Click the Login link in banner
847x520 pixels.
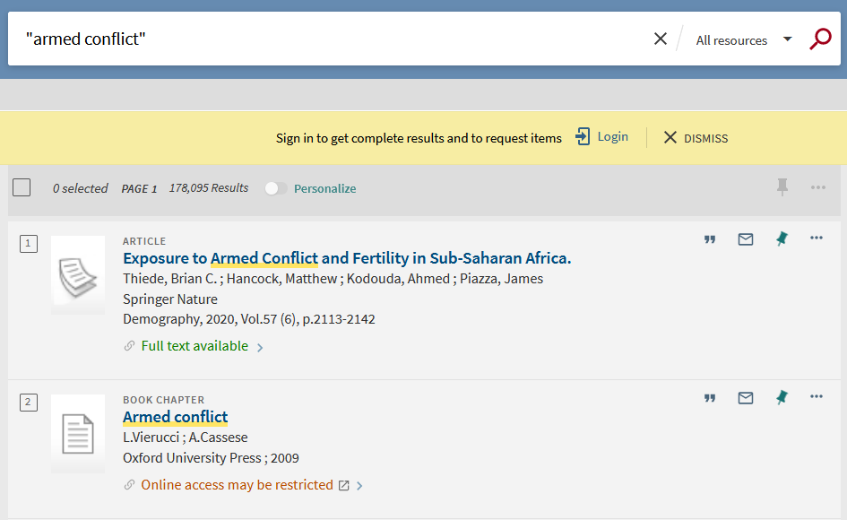point(602,137)
